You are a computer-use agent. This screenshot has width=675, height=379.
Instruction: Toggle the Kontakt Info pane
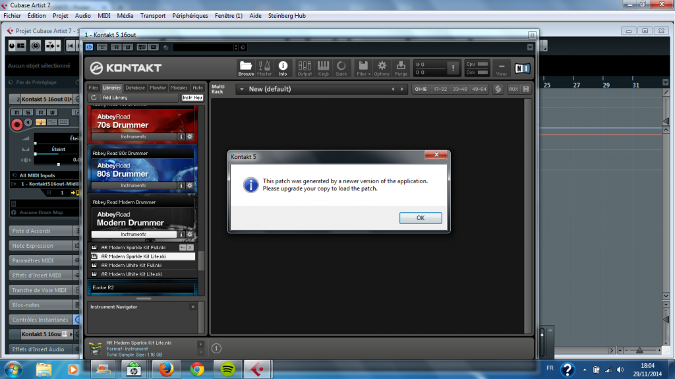pyautogui.click(x=283, y=68)
